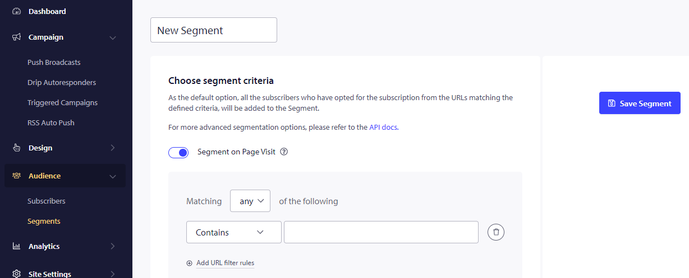Screen dimensions: 689x278
Task: Click the Save Segment button
Action: [640, 103]
